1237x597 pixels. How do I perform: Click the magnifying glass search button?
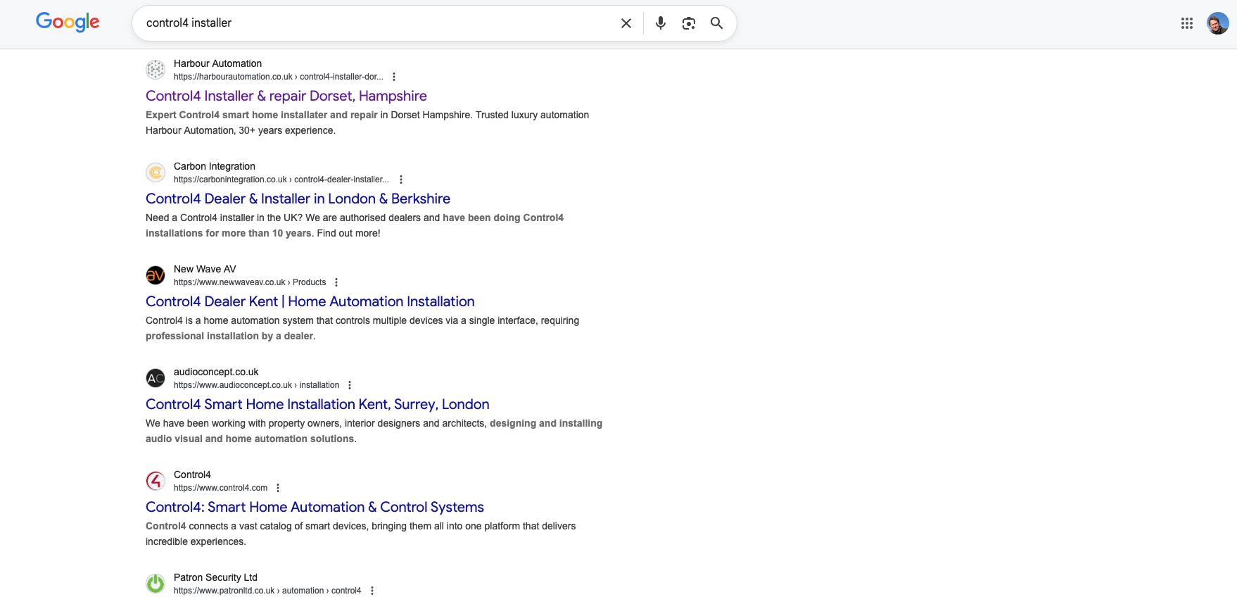click(x=716, y=23)
